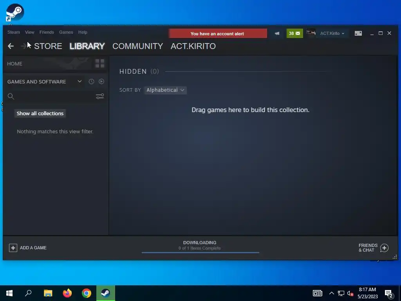Open Windows notification center
Image resolution: width=401 pixels, height=301 pixels.
pos(389,294)
